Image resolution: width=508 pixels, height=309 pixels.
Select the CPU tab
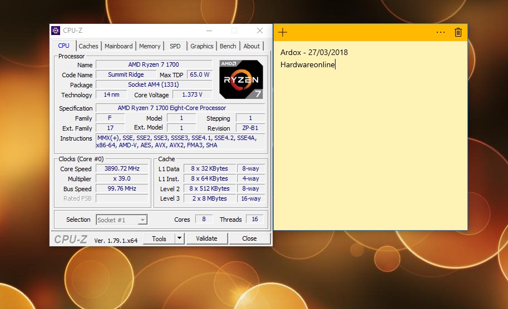pos(63,46)
